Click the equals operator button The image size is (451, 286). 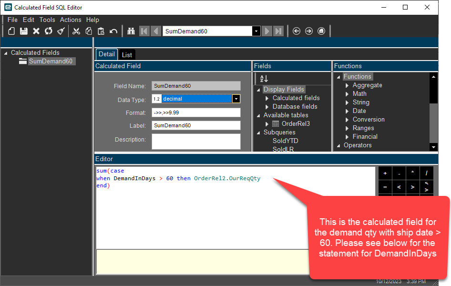click(x=385, y=187)
